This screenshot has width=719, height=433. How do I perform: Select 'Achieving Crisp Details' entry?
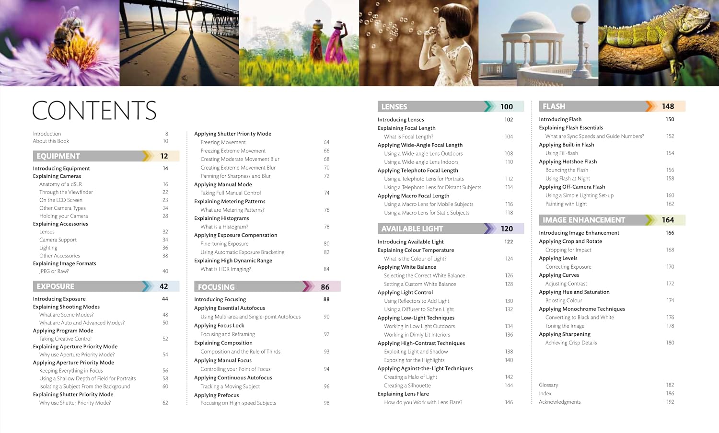(x=571, y=343)
